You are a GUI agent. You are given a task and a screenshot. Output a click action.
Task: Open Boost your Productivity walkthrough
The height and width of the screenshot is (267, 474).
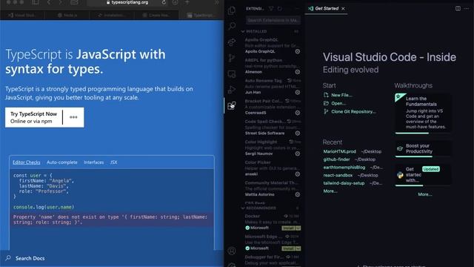coord(423,148)
